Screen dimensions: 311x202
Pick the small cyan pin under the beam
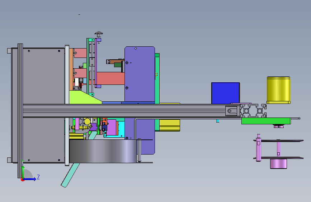(218, 121)
